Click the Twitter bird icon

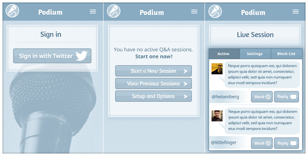[x=82, y=56]
